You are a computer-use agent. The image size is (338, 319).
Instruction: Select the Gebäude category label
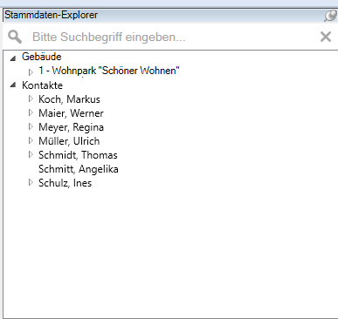click(42, 57)
